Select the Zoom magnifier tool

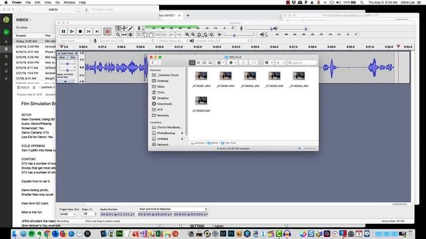pos(118,35)
